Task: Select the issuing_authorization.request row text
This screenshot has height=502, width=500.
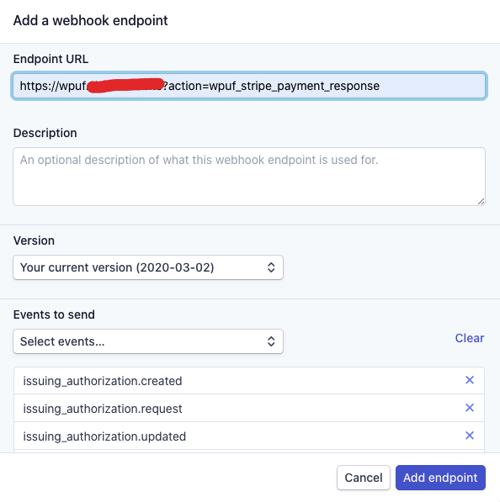Action: (x=103, y=409)
